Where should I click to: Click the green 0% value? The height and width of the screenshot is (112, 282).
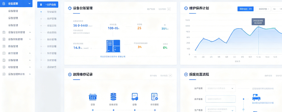(x=165, y=48)
